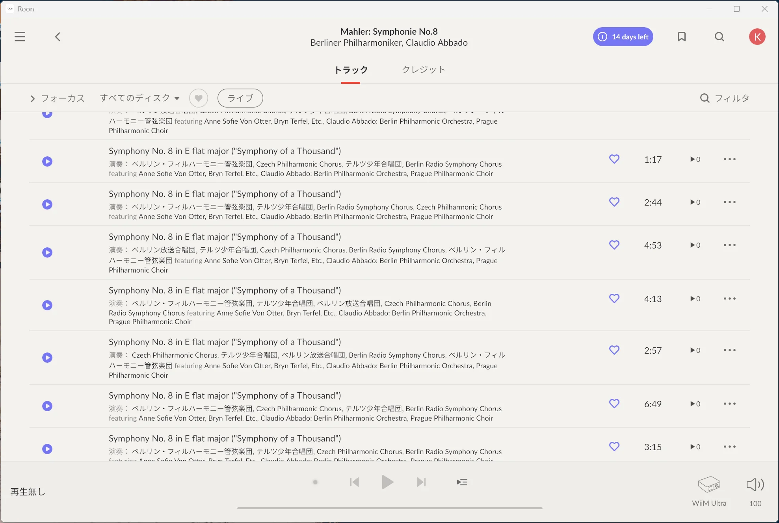The width and height of the screenshot is (779, 523).
Task: Play the 1:17 track
Action: [x=47, y=161]
